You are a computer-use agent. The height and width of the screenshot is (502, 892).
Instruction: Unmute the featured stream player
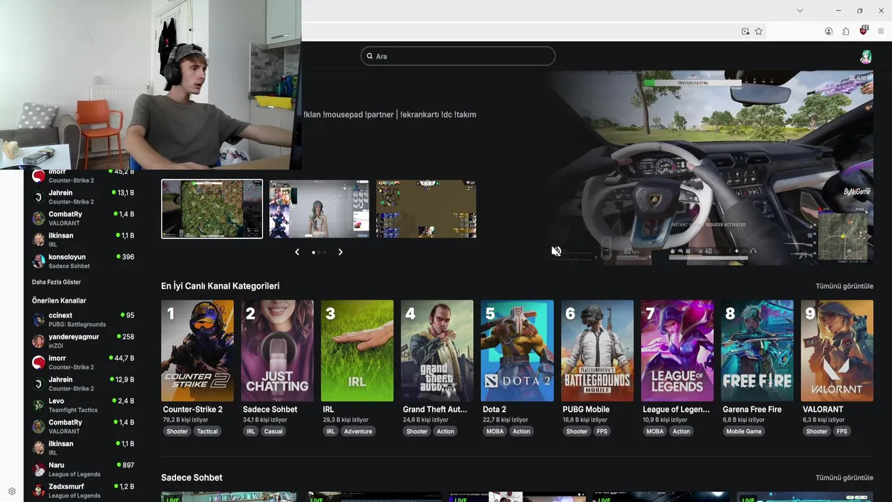coord(556,251)
